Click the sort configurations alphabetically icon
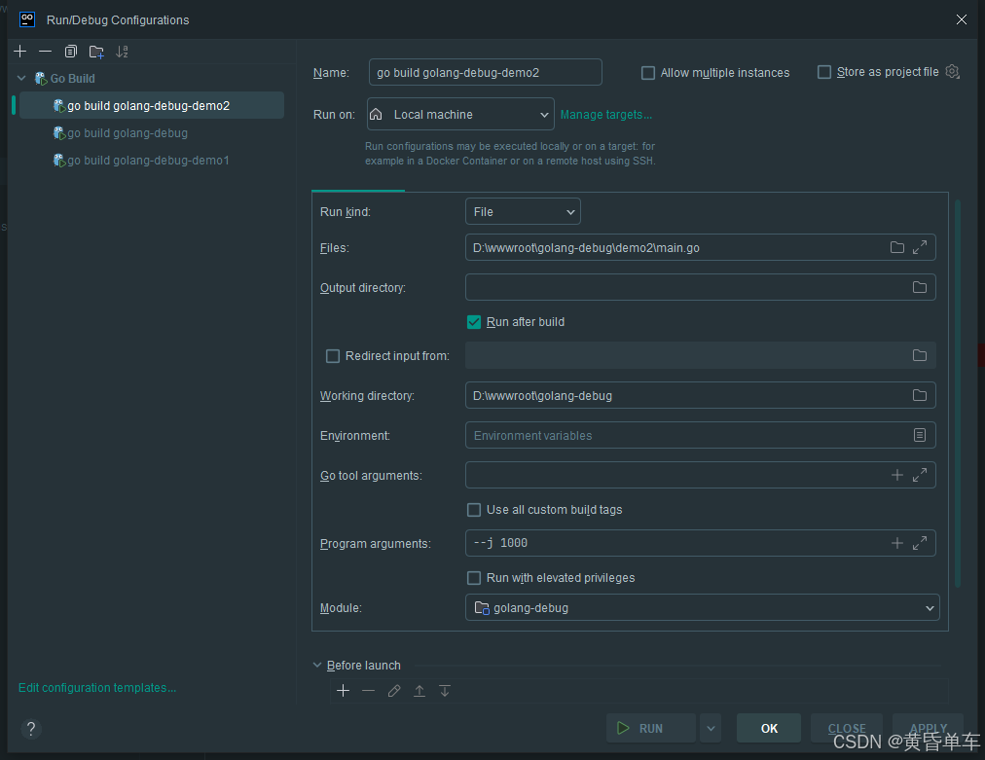This screenshot has width=985, height=760. tap(122, 52)
